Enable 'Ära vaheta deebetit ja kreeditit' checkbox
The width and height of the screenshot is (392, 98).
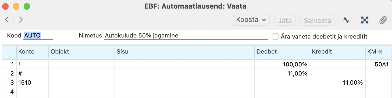pyautogui.click(x=275, y=36)
